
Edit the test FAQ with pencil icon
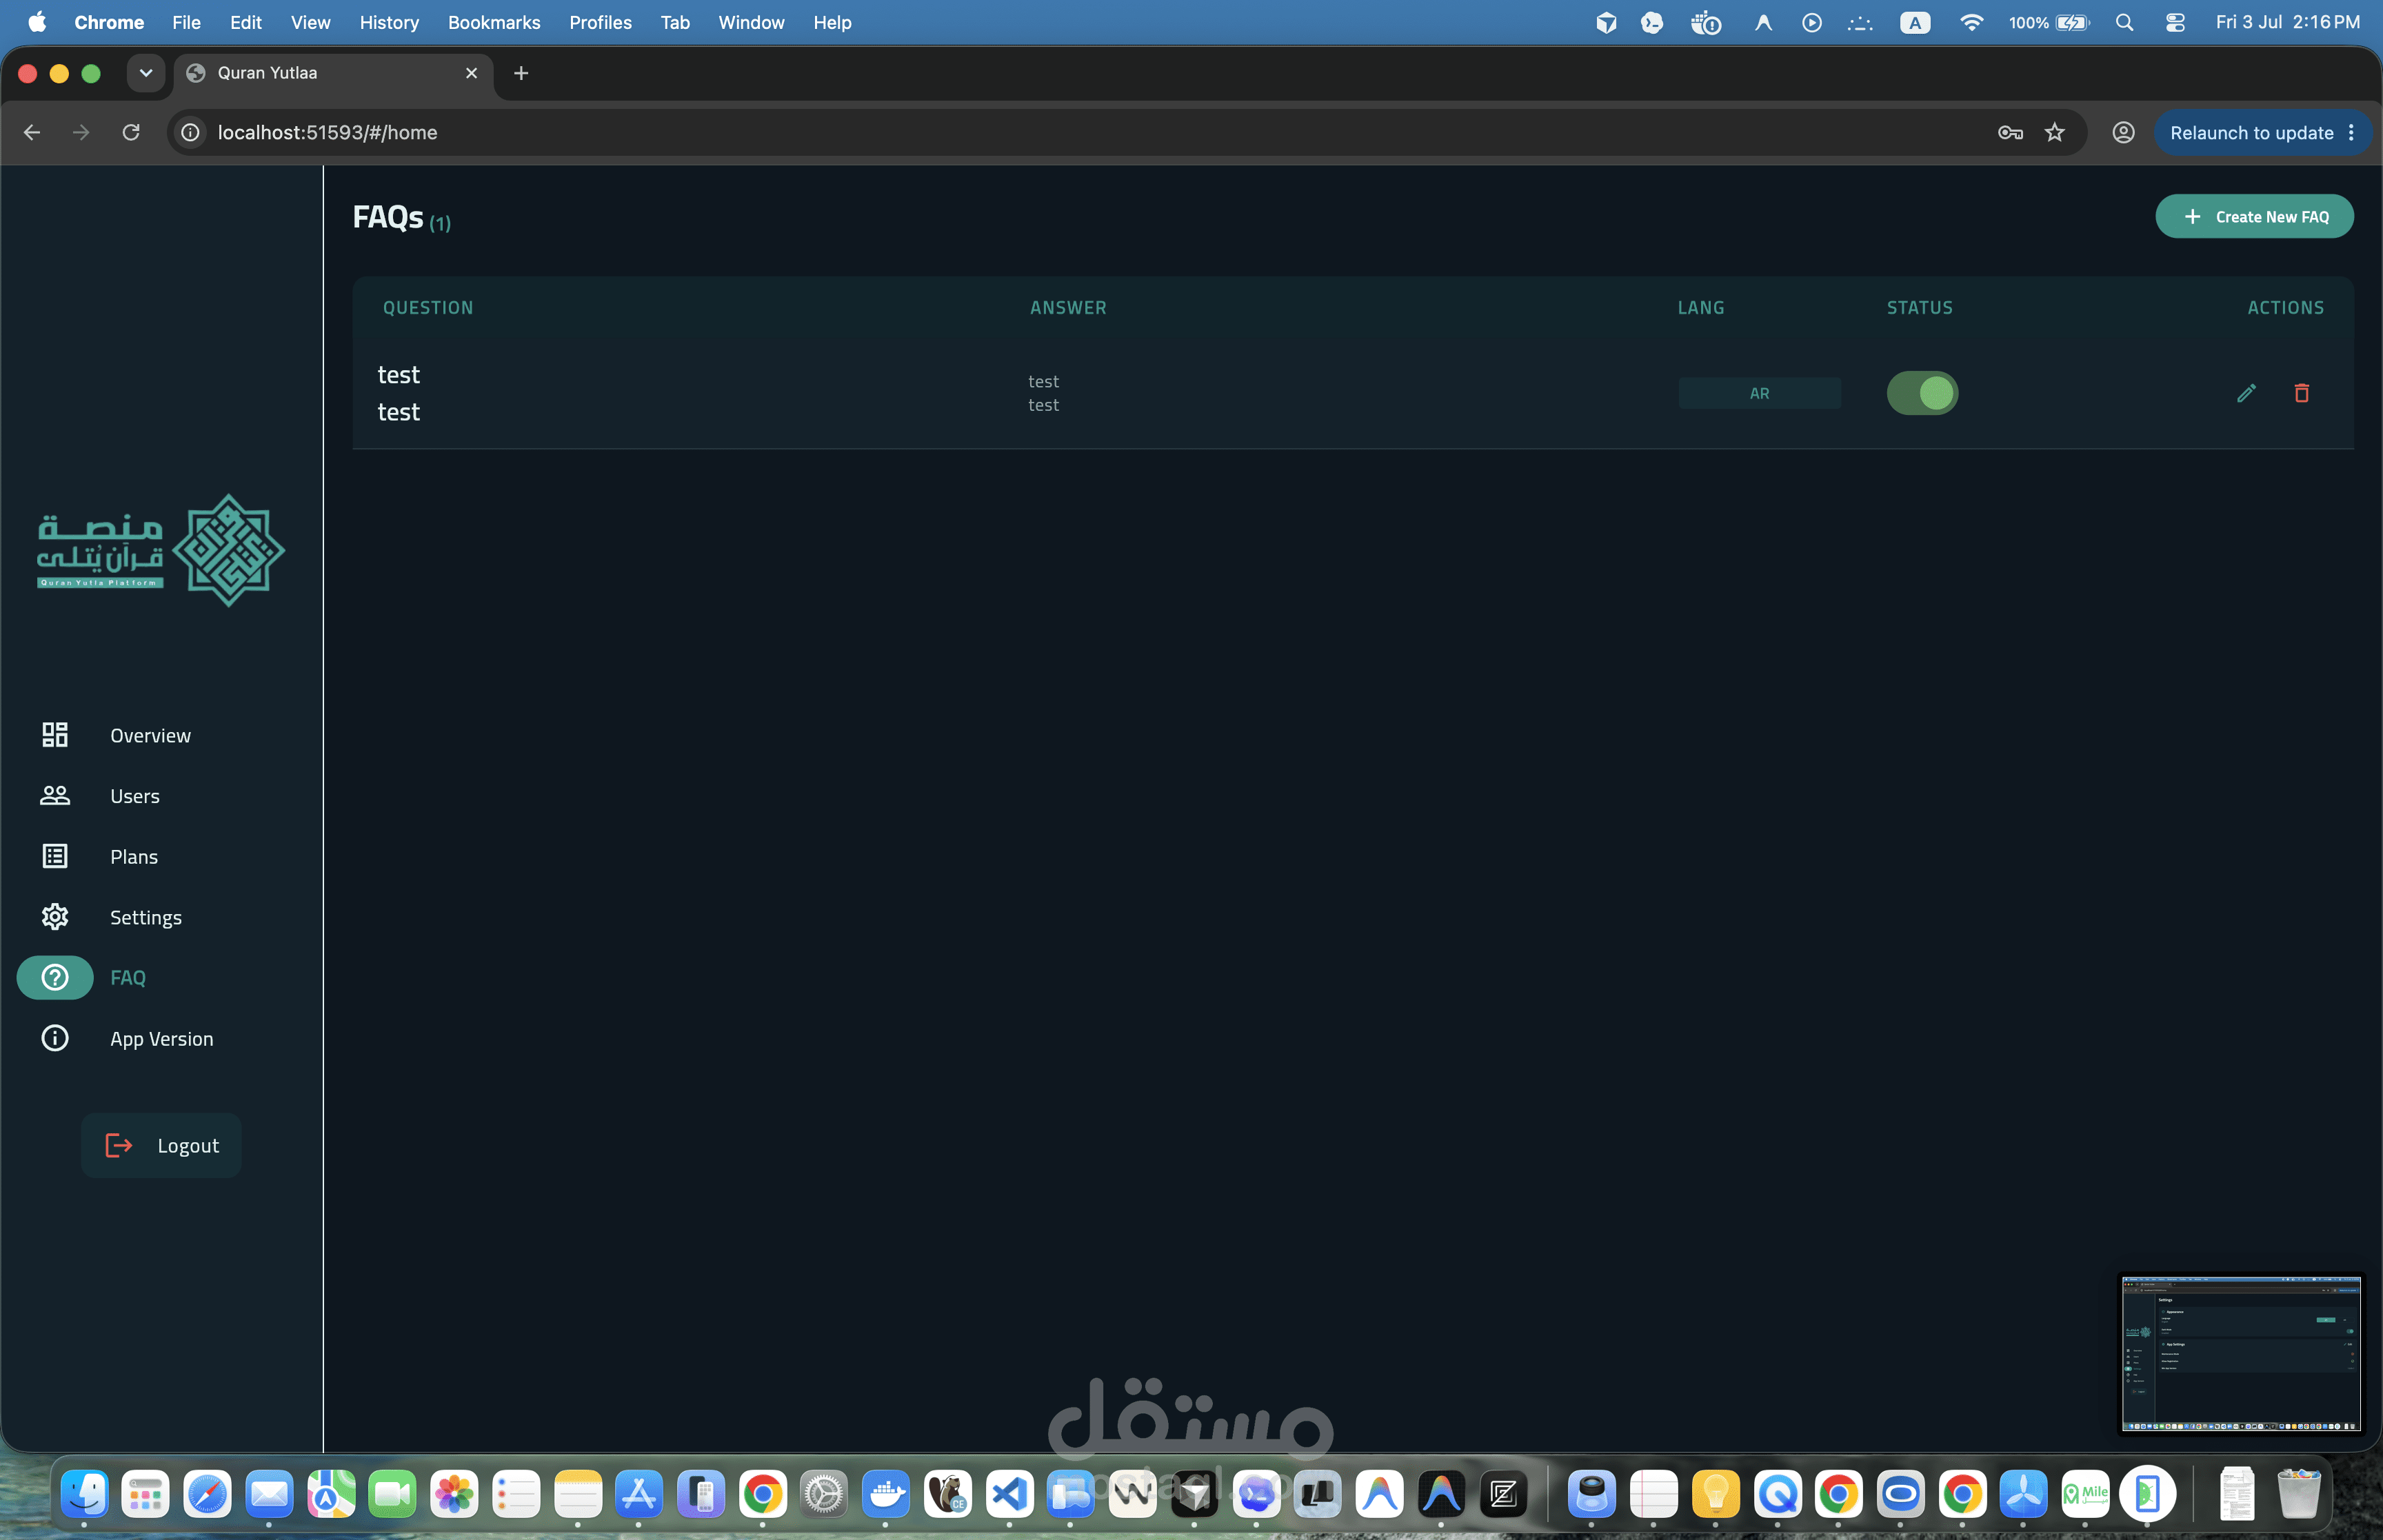[2246, 393]
